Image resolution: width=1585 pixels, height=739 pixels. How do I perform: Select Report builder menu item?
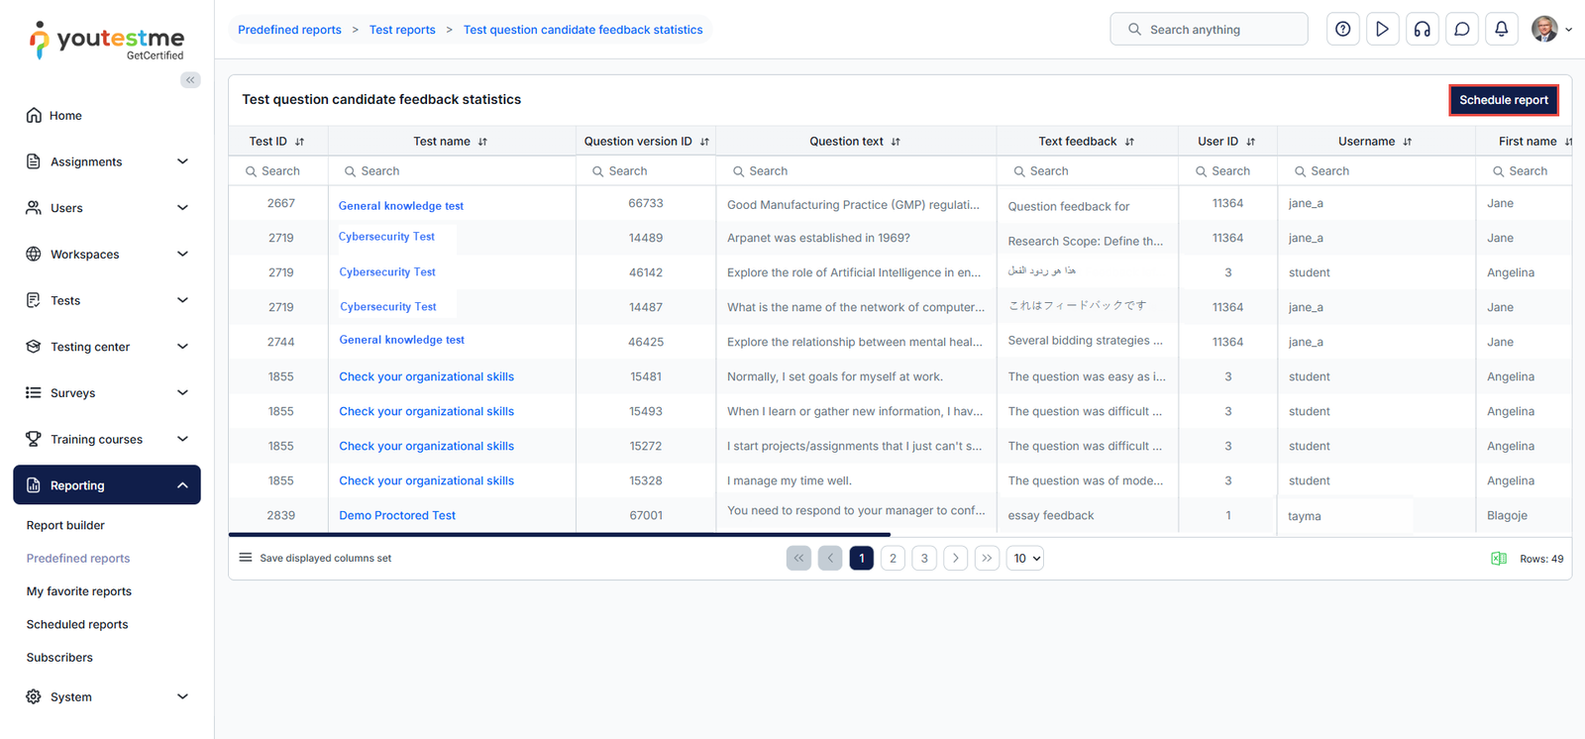(x=65, y=526)
